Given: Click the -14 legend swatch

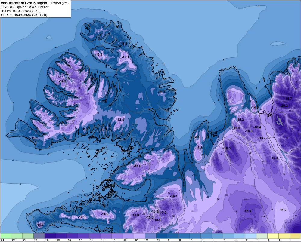Looking at the screenshot, I should tap(117, 236).
